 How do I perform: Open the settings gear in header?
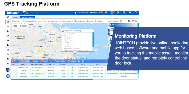[118, 13]
